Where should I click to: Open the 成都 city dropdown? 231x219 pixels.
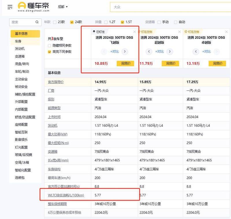(63, 7)
